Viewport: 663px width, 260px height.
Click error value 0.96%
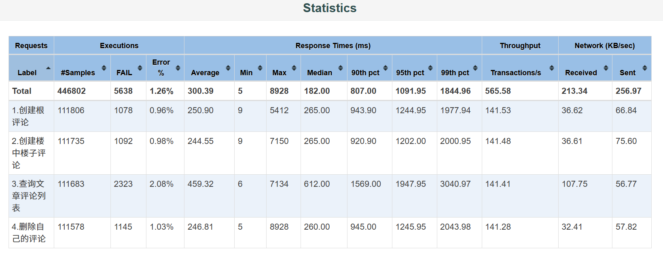click(161, 110)
